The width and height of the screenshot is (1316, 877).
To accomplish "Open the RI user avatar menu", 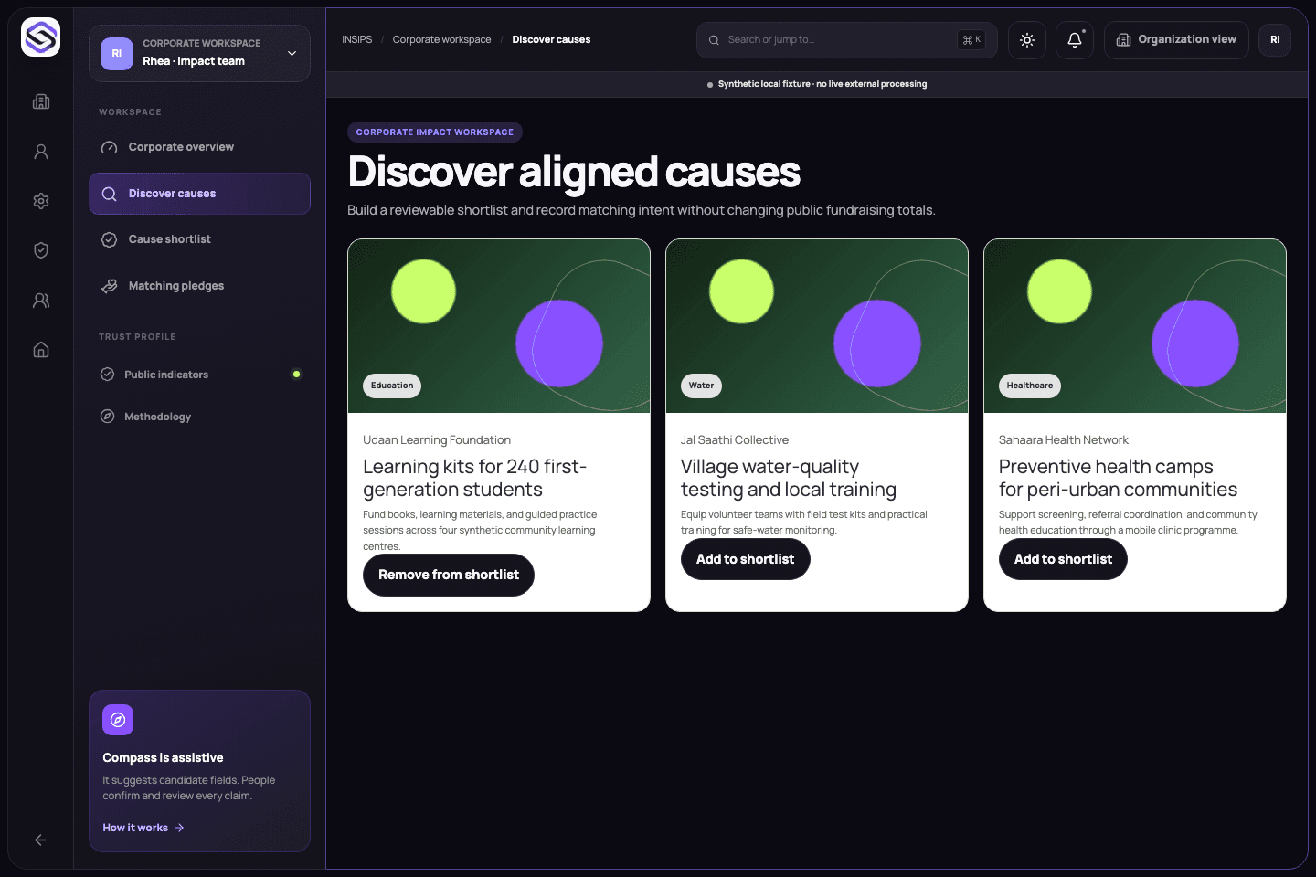I will pos(1275,40).
